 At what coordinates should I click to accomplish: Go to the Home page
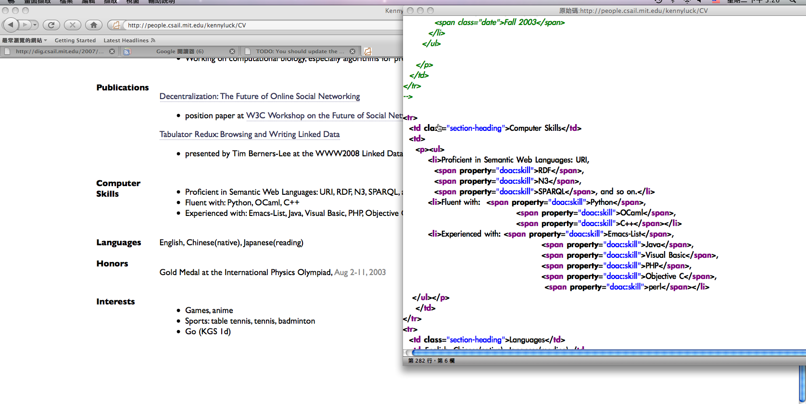coord(93,25)
